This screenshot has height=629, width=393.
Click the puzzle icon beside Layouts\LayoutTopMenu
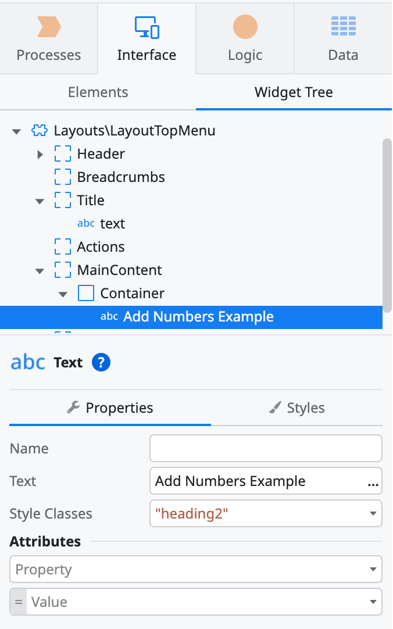pos(40,130)
